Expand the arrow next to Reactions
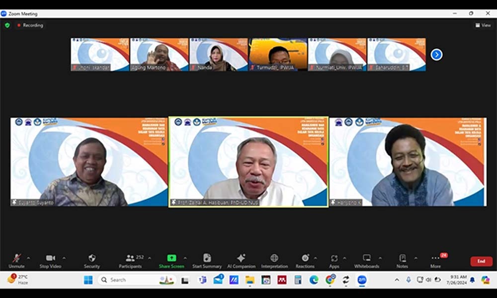Image resolution: width=497 pixels, height=298 pixels. tap(316, 258)
